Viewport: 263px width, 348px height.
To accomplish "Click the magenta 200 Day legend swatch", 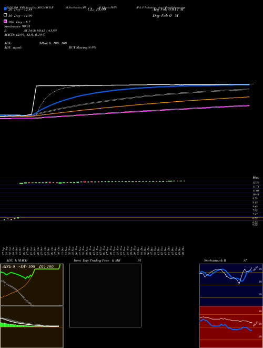I will coord(5,21).
